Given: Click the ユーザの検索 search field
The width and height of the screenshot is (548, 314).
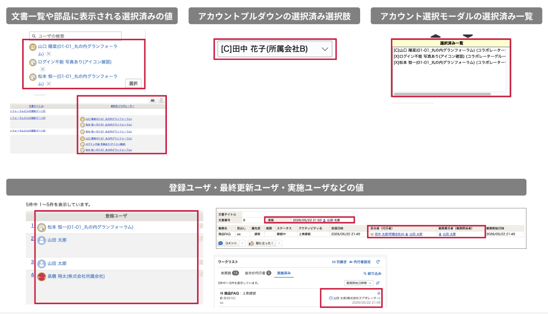Looking at the screenshot, I should coord(75,36).
